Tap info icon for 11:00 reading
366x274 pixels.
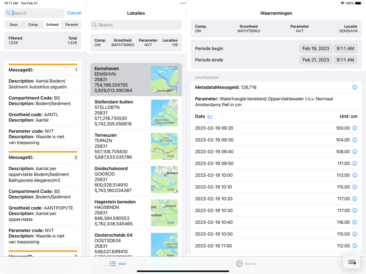[355, 246]
